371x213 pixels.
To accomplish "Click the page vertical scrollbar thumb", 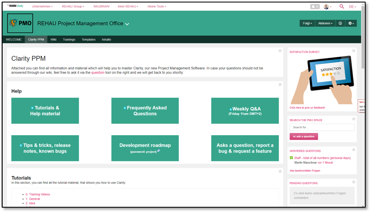I will pyautogui.click(x=363, y=37).
